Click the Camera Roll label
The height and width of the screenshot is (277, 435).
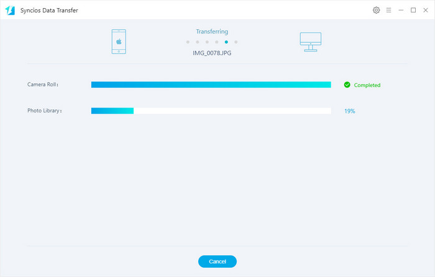(x=43, y=84)
